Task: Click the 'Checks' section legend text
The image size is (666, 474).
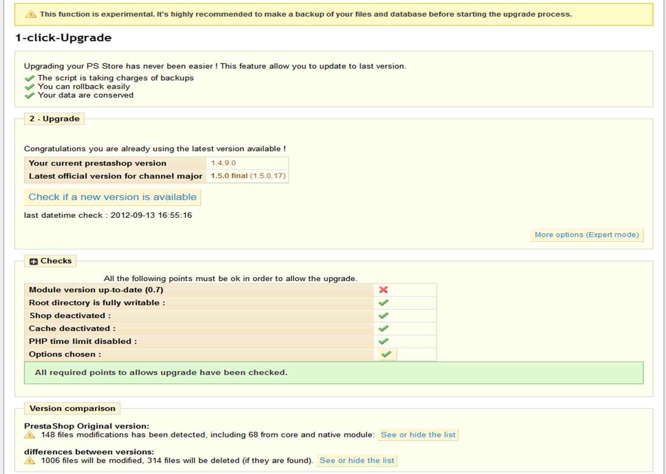Action: pos(56,261)
